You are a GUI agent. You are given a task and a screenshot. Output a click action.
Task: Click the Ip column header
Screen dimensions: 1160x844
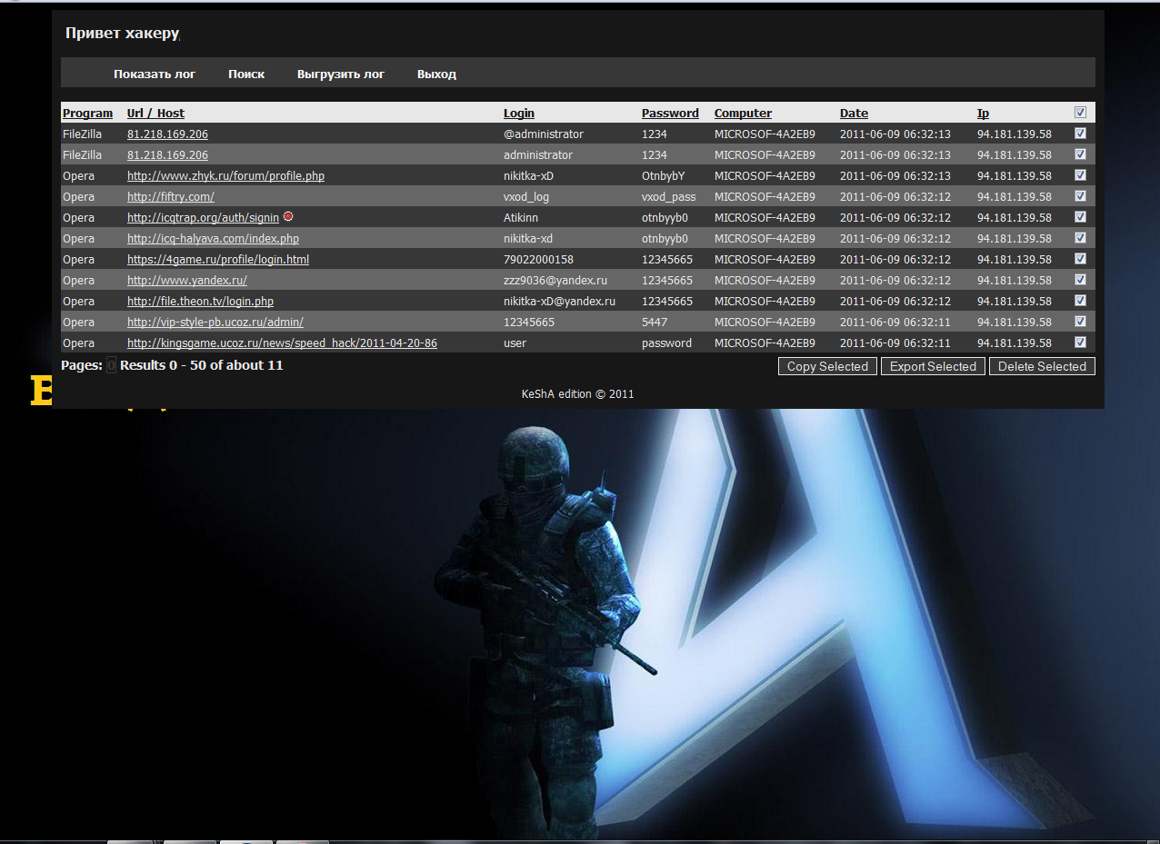pyautogui.click(x=983, y=114)
